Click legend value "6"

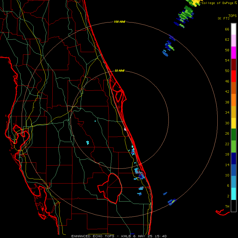click(228, 186)
